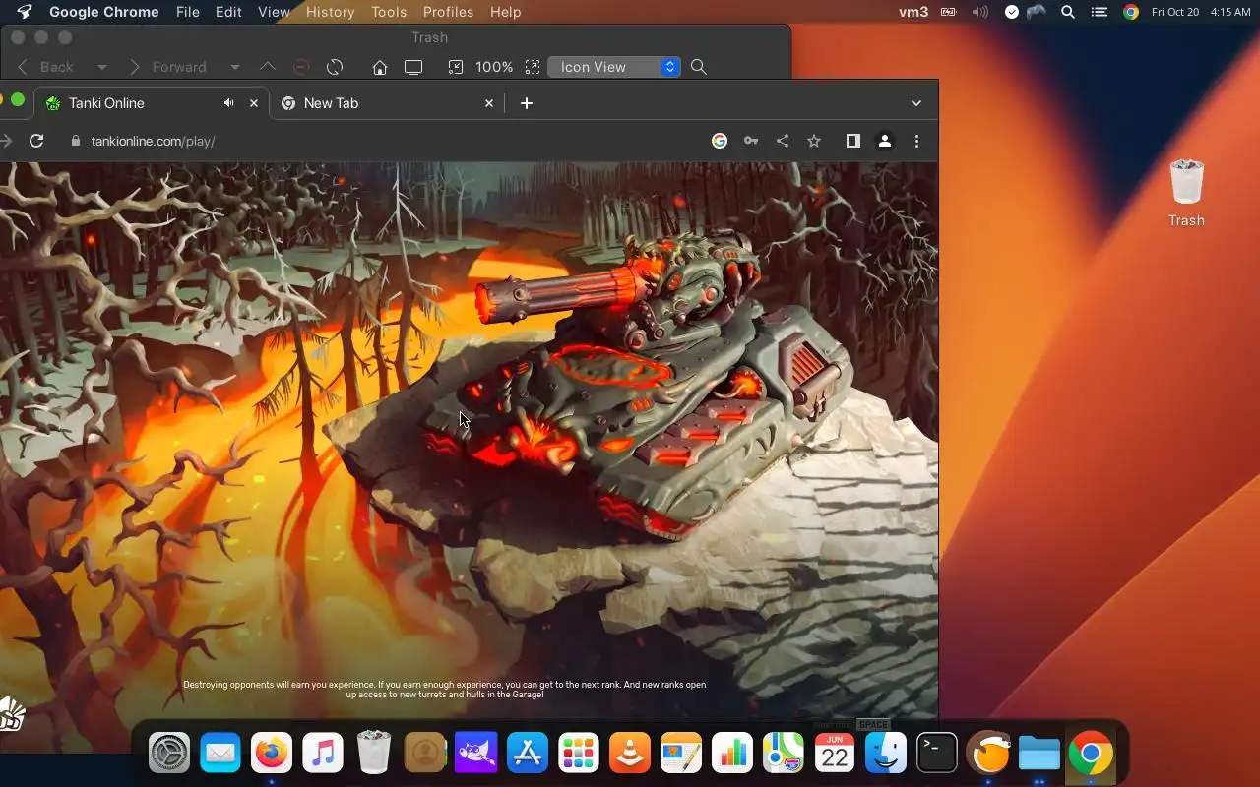Open the saved passwords key icon
Image resolution: width=1260 pixels, height=787 pixels.
751,141
